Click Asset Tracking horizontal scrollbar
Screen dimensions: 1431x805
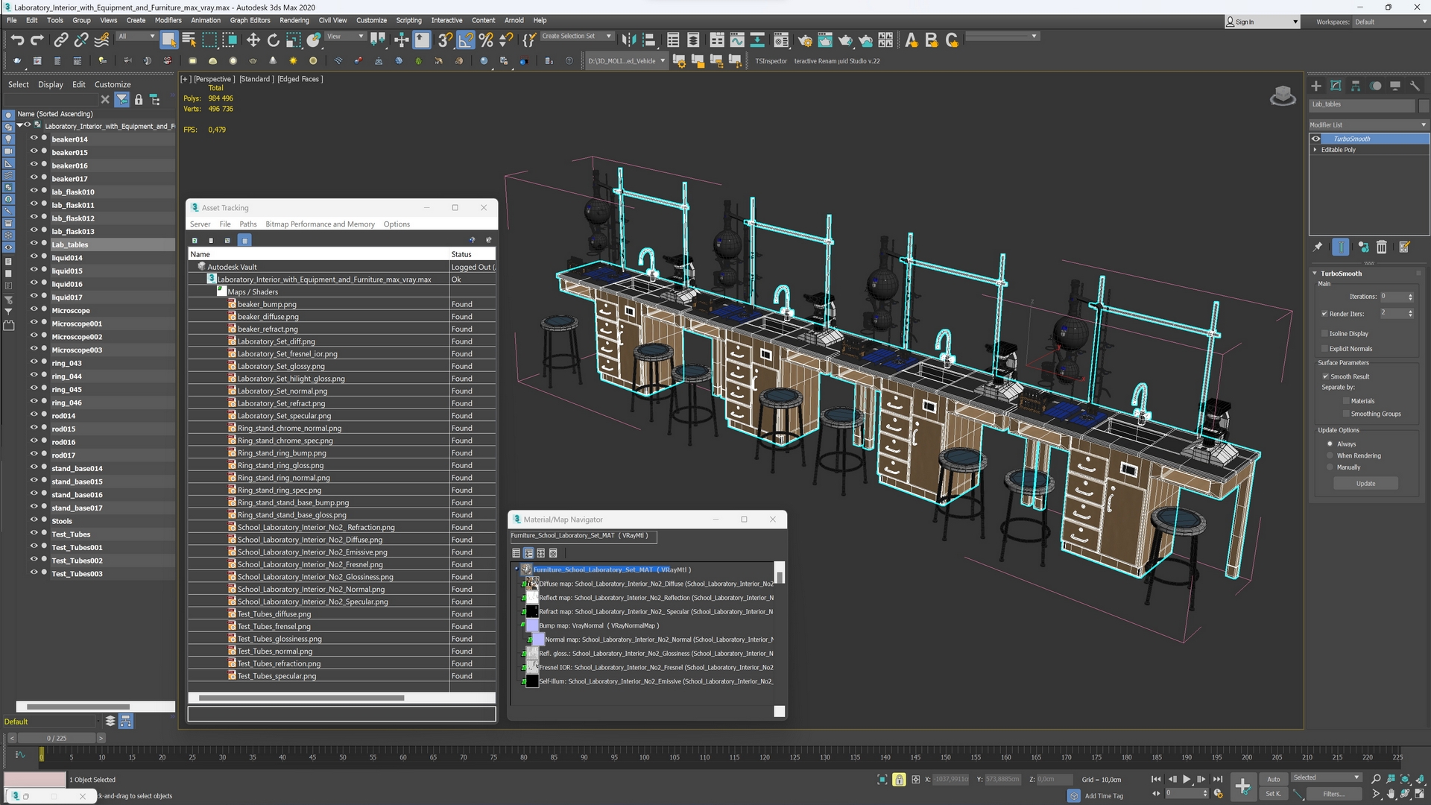[x=302, y=698]
